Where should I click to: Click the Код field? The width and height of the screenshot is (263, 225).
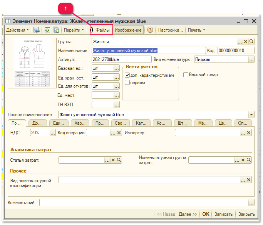(x=236, y=51)
